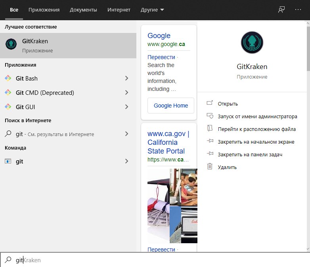Viewport: 310px width, 267px height.
Task: Select Запуск от имени администратора
Action: tap(257, 117)
